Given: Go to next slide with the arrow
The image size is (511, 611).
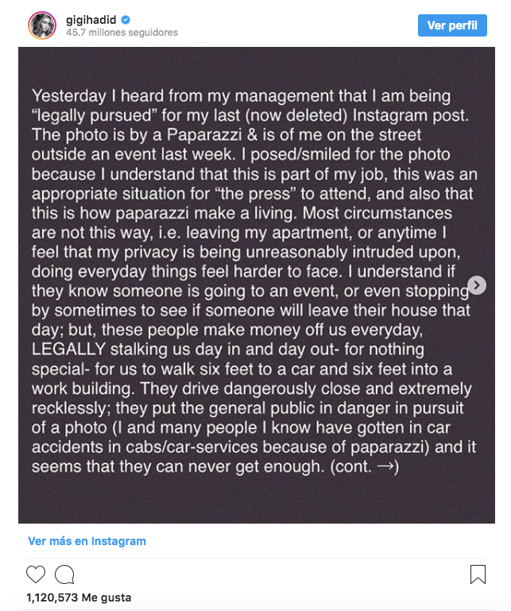Looking at the screenshot, I should tap(477, 285).
